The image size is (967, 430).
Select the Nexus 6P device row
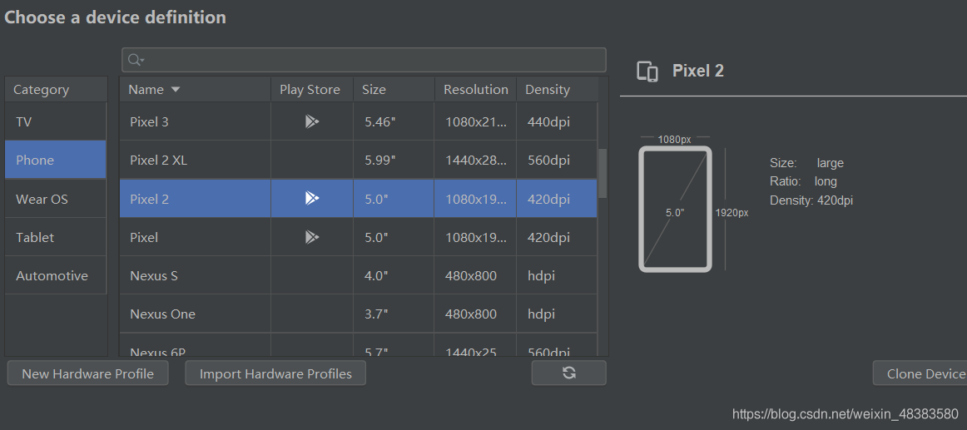[x=359, y=345]
